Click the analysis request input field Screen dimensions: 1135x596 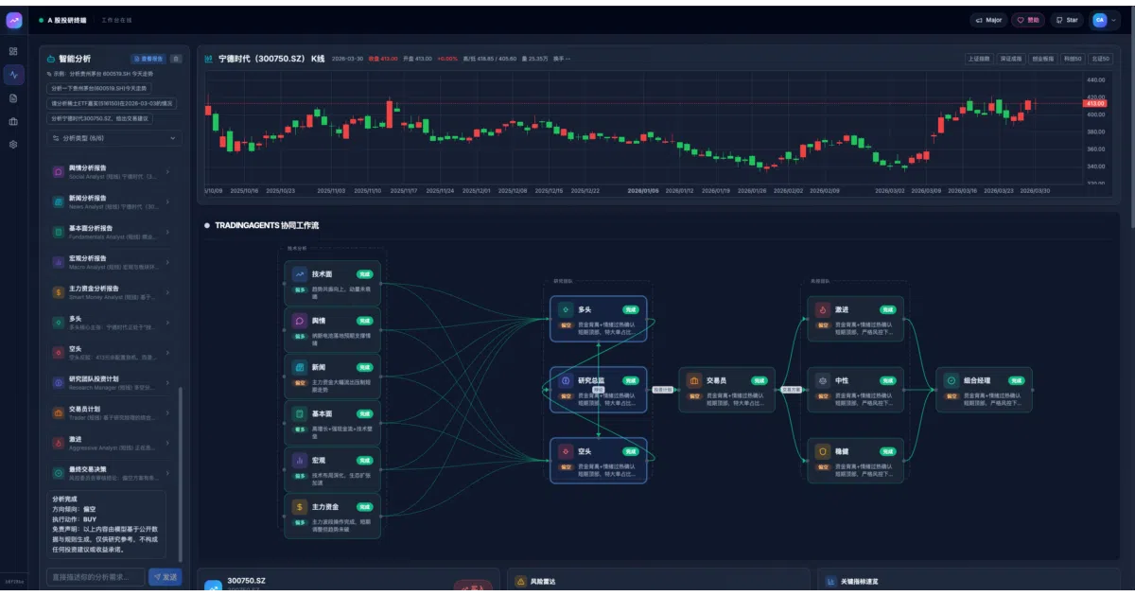96,576
